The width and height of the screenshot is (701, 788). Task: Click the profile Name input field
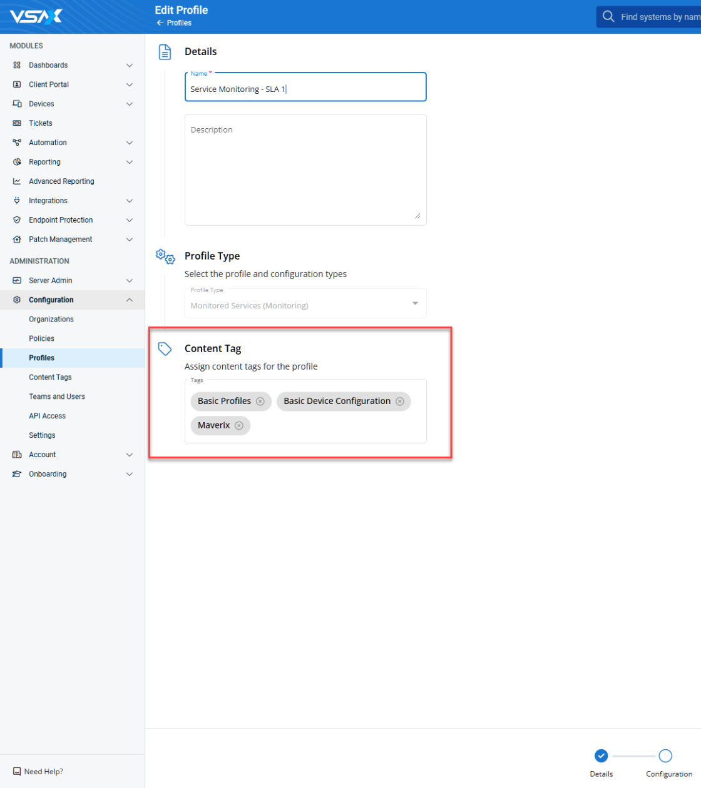coord(305,89)
